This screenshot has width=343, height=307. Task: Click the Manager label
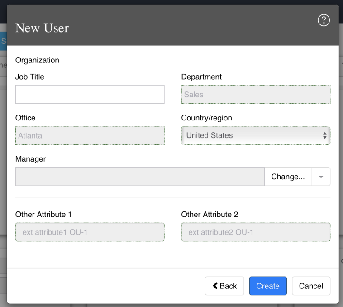click(31, 159)
